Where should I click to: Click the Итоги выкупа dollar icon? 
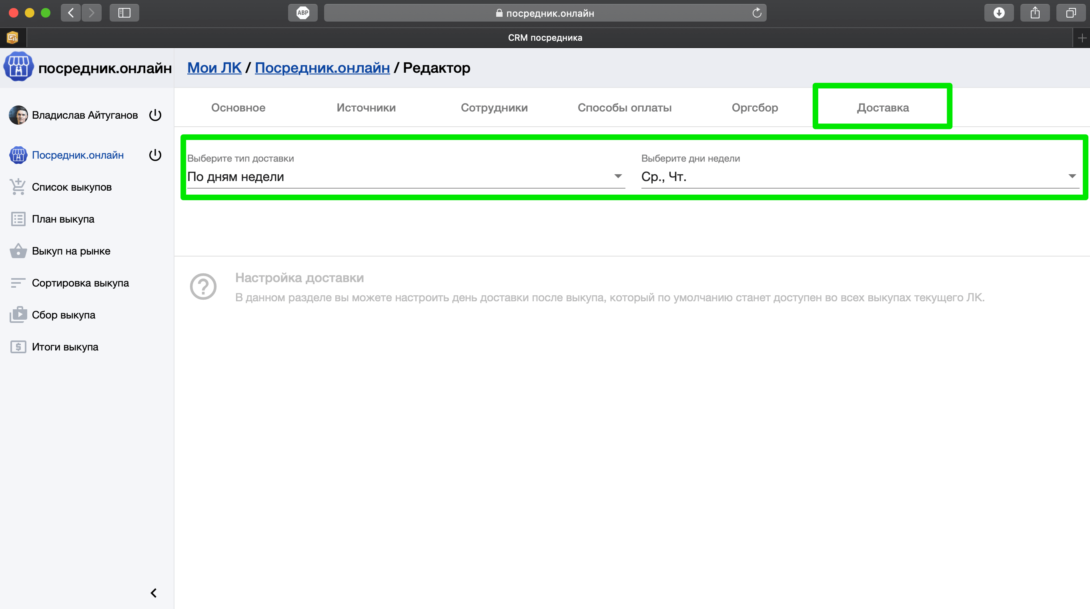click(18, 347)
